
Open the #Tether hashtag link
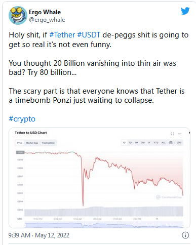click(x=62, y=35)
